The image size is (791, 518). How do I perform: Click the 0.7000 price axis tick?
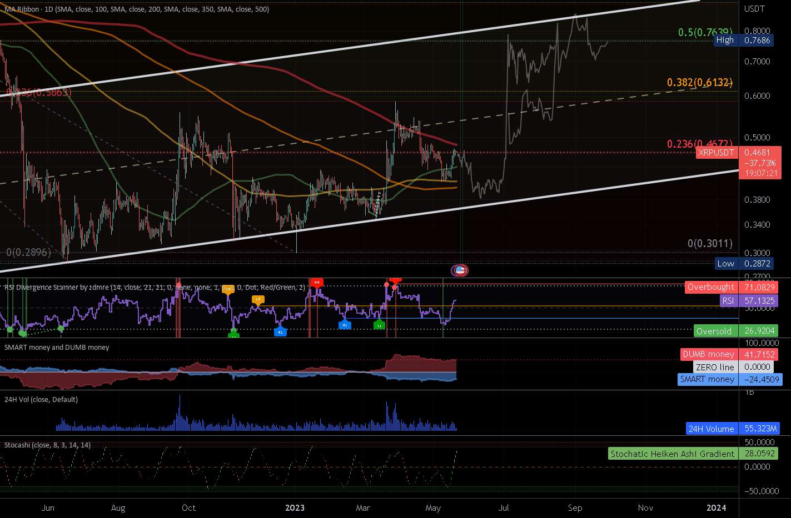click(757, 61)
